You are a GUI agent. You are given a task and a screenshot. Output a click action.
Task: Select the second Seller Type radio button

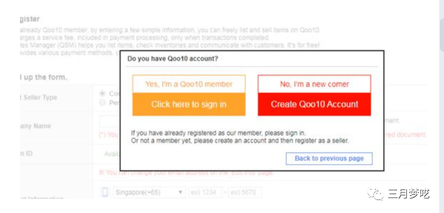coord(102,102)
